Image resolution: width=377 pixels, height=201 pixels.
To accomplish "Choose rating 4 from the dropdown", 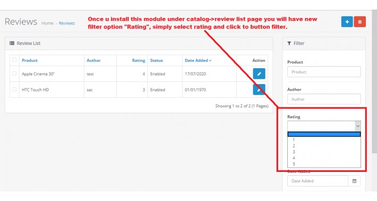I will (x=324, y=158).
